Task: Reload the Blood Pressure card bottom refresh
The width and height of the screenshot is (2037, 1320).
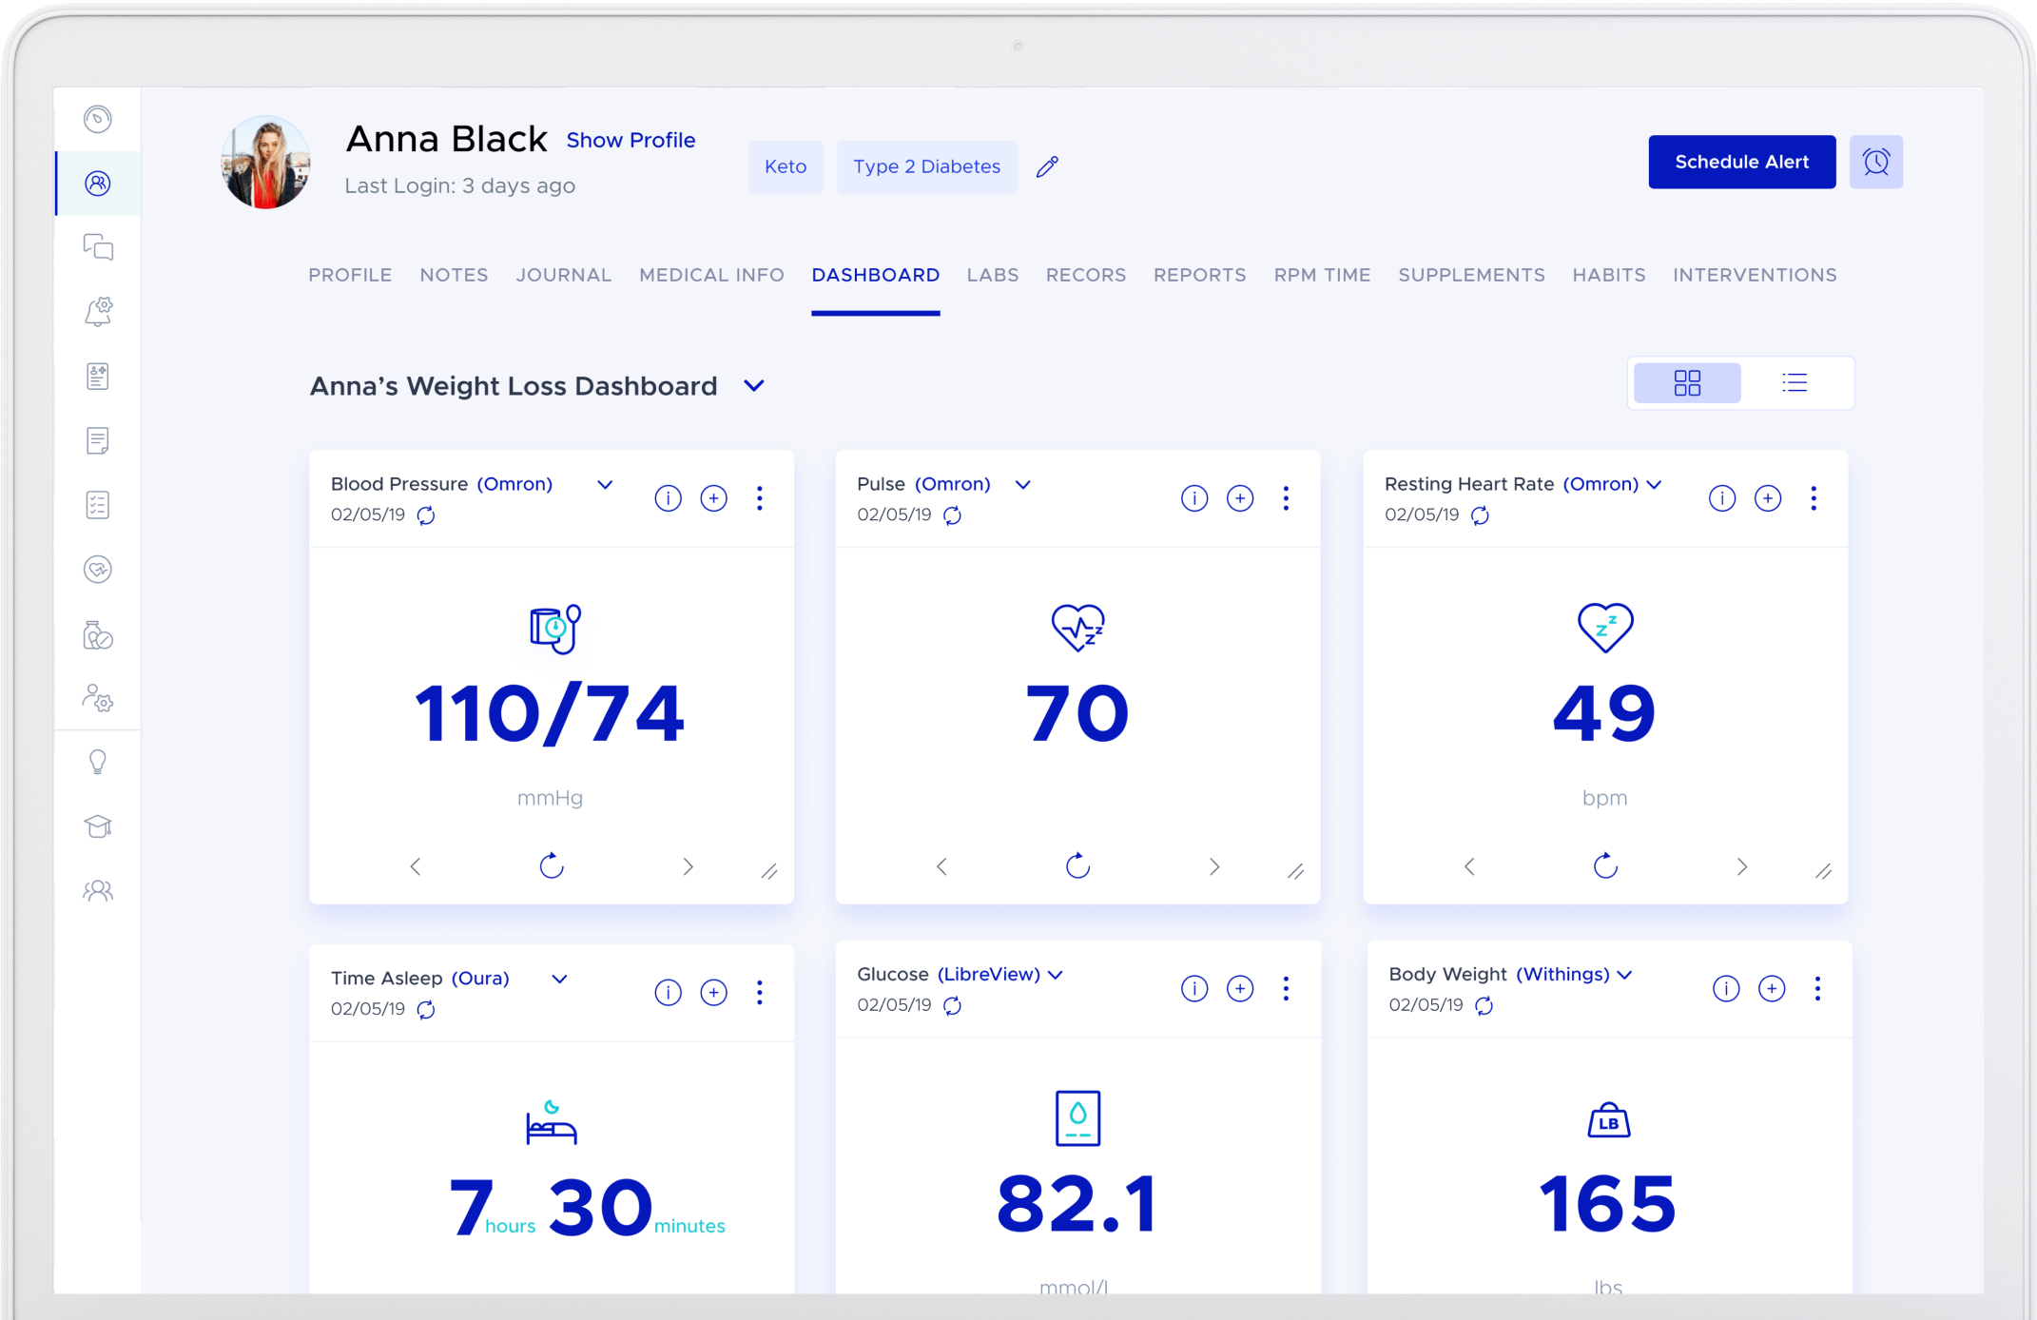Action: click(x=552, y=865)
